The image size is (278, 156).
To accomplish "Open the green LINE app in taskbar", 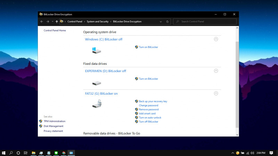I will 56,153.
